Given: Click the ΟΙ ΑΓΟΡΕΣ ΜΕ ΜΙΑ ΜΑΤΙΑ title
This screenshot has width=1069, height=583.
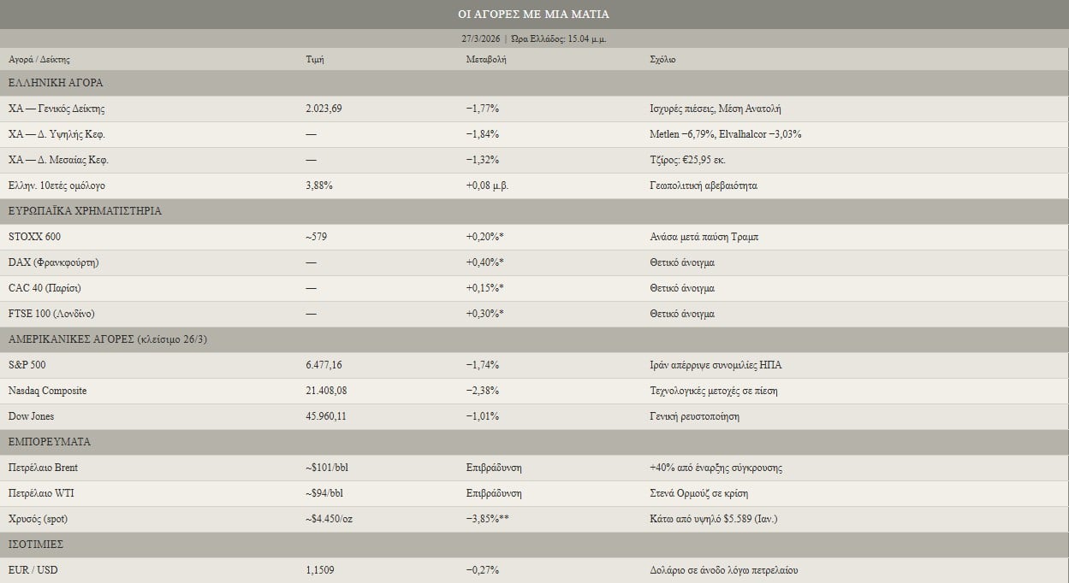Looking at the screenshot, I should point(534,15).
